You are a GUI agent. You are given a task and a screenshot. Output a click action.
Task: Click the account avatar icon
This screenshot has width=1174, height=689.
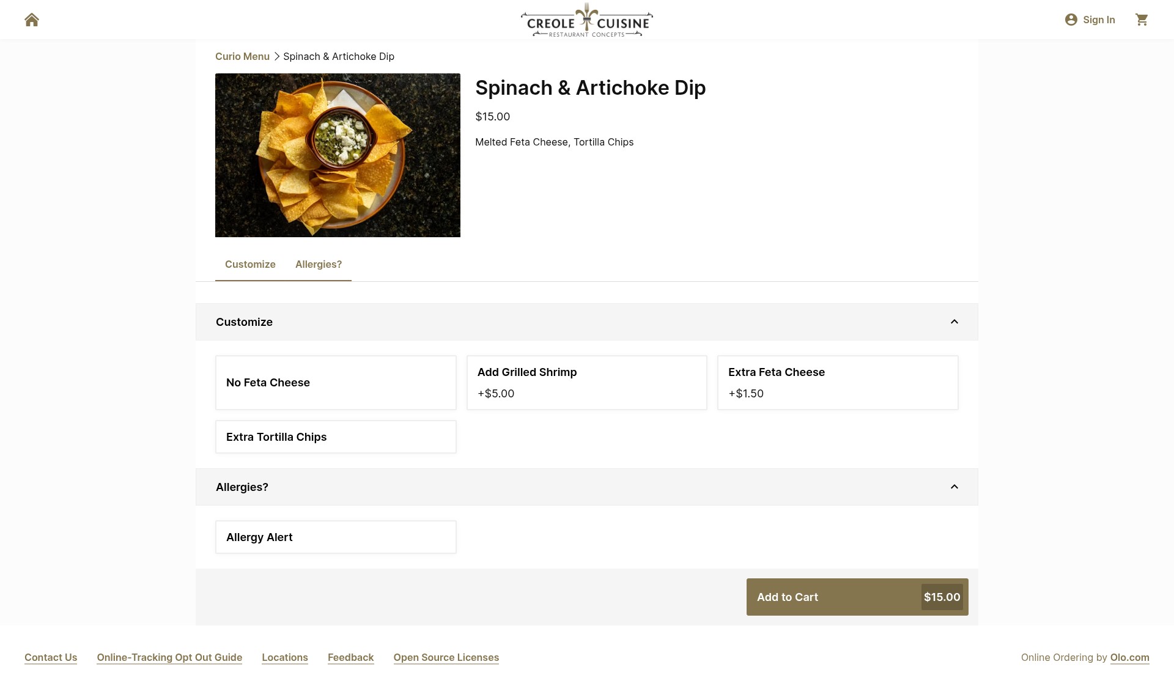pyautogui.click(x=1071, y=20)
